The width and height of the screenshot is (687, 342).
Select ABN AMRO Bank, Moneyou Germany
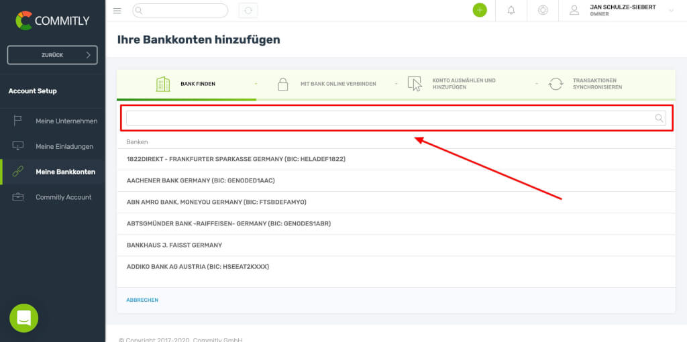[x=396, y=203]
